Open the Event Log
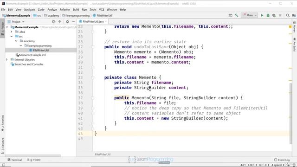 pyautogui.click(x=282, y=160)
